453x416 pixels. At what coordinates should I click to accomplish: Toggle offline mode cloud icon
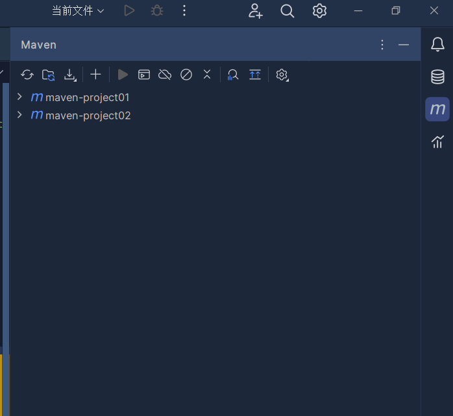(165, 75)
